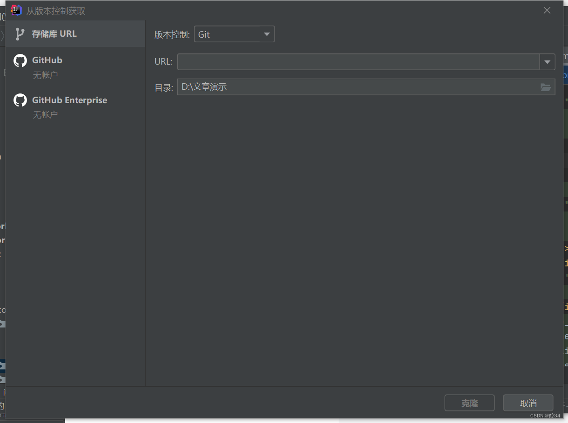
Task: Expand the URL history dropdown arrow
Action: [548, 61]
